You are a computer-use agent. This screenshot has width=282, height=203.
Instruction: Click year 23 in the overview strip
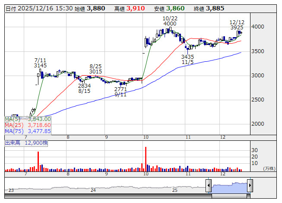point(11,190)
